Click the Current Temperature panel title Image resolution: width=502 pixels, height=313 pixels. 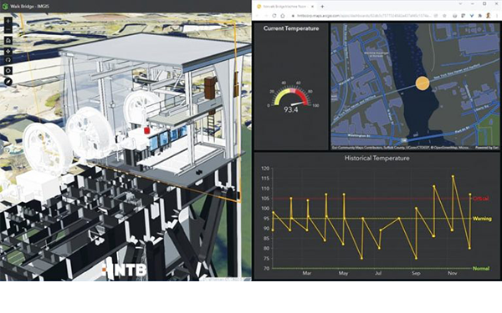coord(291,28)
